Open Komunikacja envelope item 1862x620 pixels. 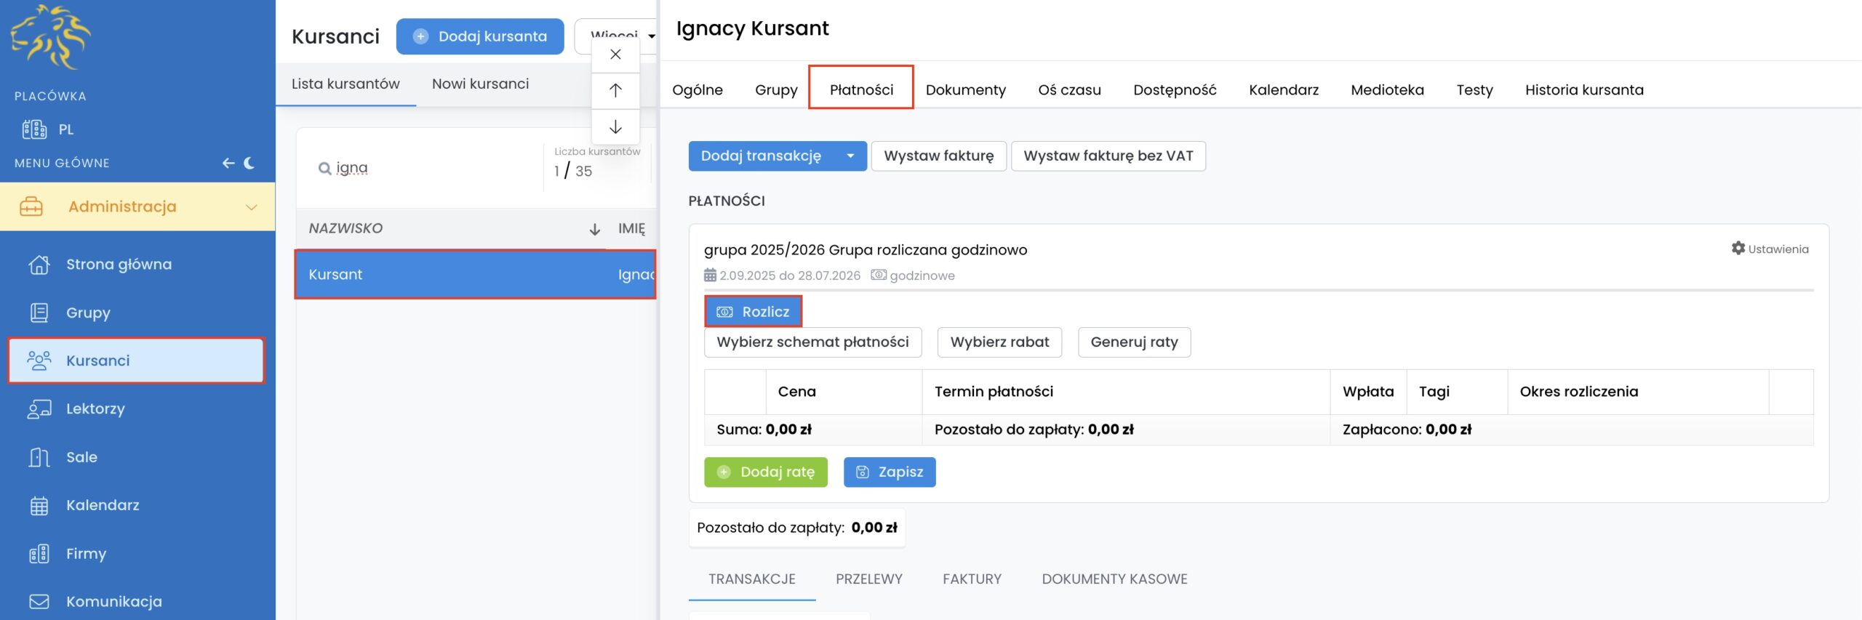pyautogui.click(x=113, y=602)
